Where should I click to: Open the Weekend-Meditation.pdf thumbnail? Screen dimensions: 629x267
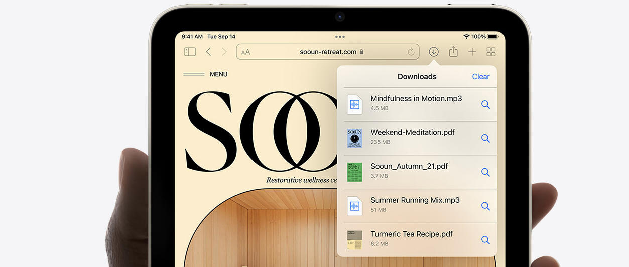click(x=355, y=138)
